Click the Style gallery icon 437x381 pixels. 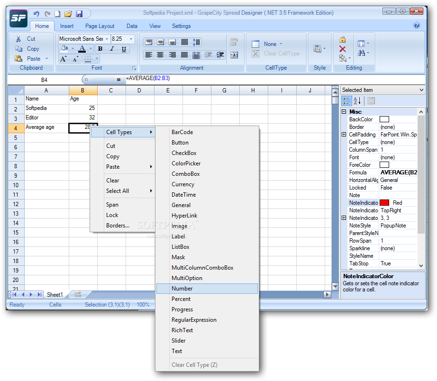pos(318,49)
